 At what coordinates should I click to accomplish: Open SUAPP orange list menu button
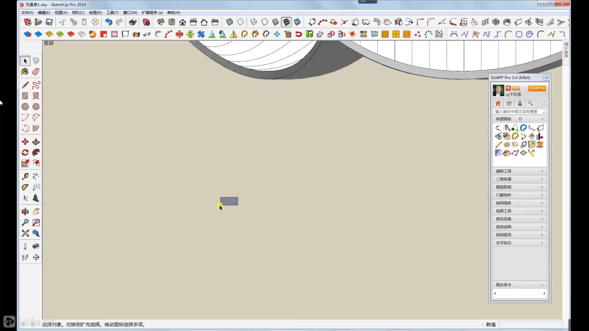pos(544,102)
